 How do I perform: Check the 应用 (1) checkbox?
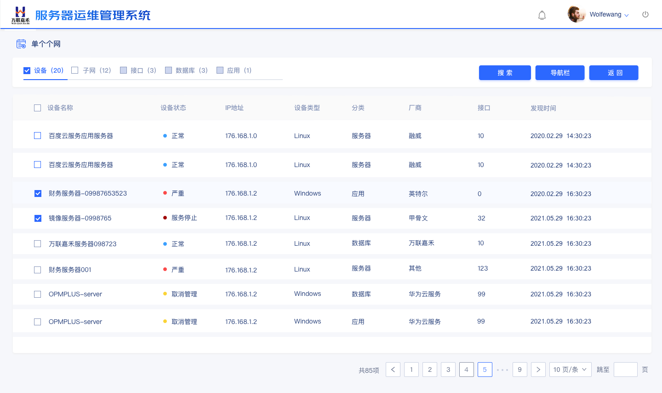pos(220,70)
